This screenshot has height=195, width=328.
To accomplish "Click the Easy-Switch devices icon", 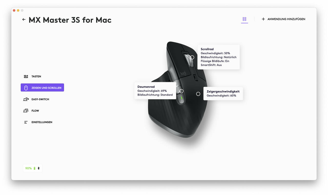I will tap(26, 99).
